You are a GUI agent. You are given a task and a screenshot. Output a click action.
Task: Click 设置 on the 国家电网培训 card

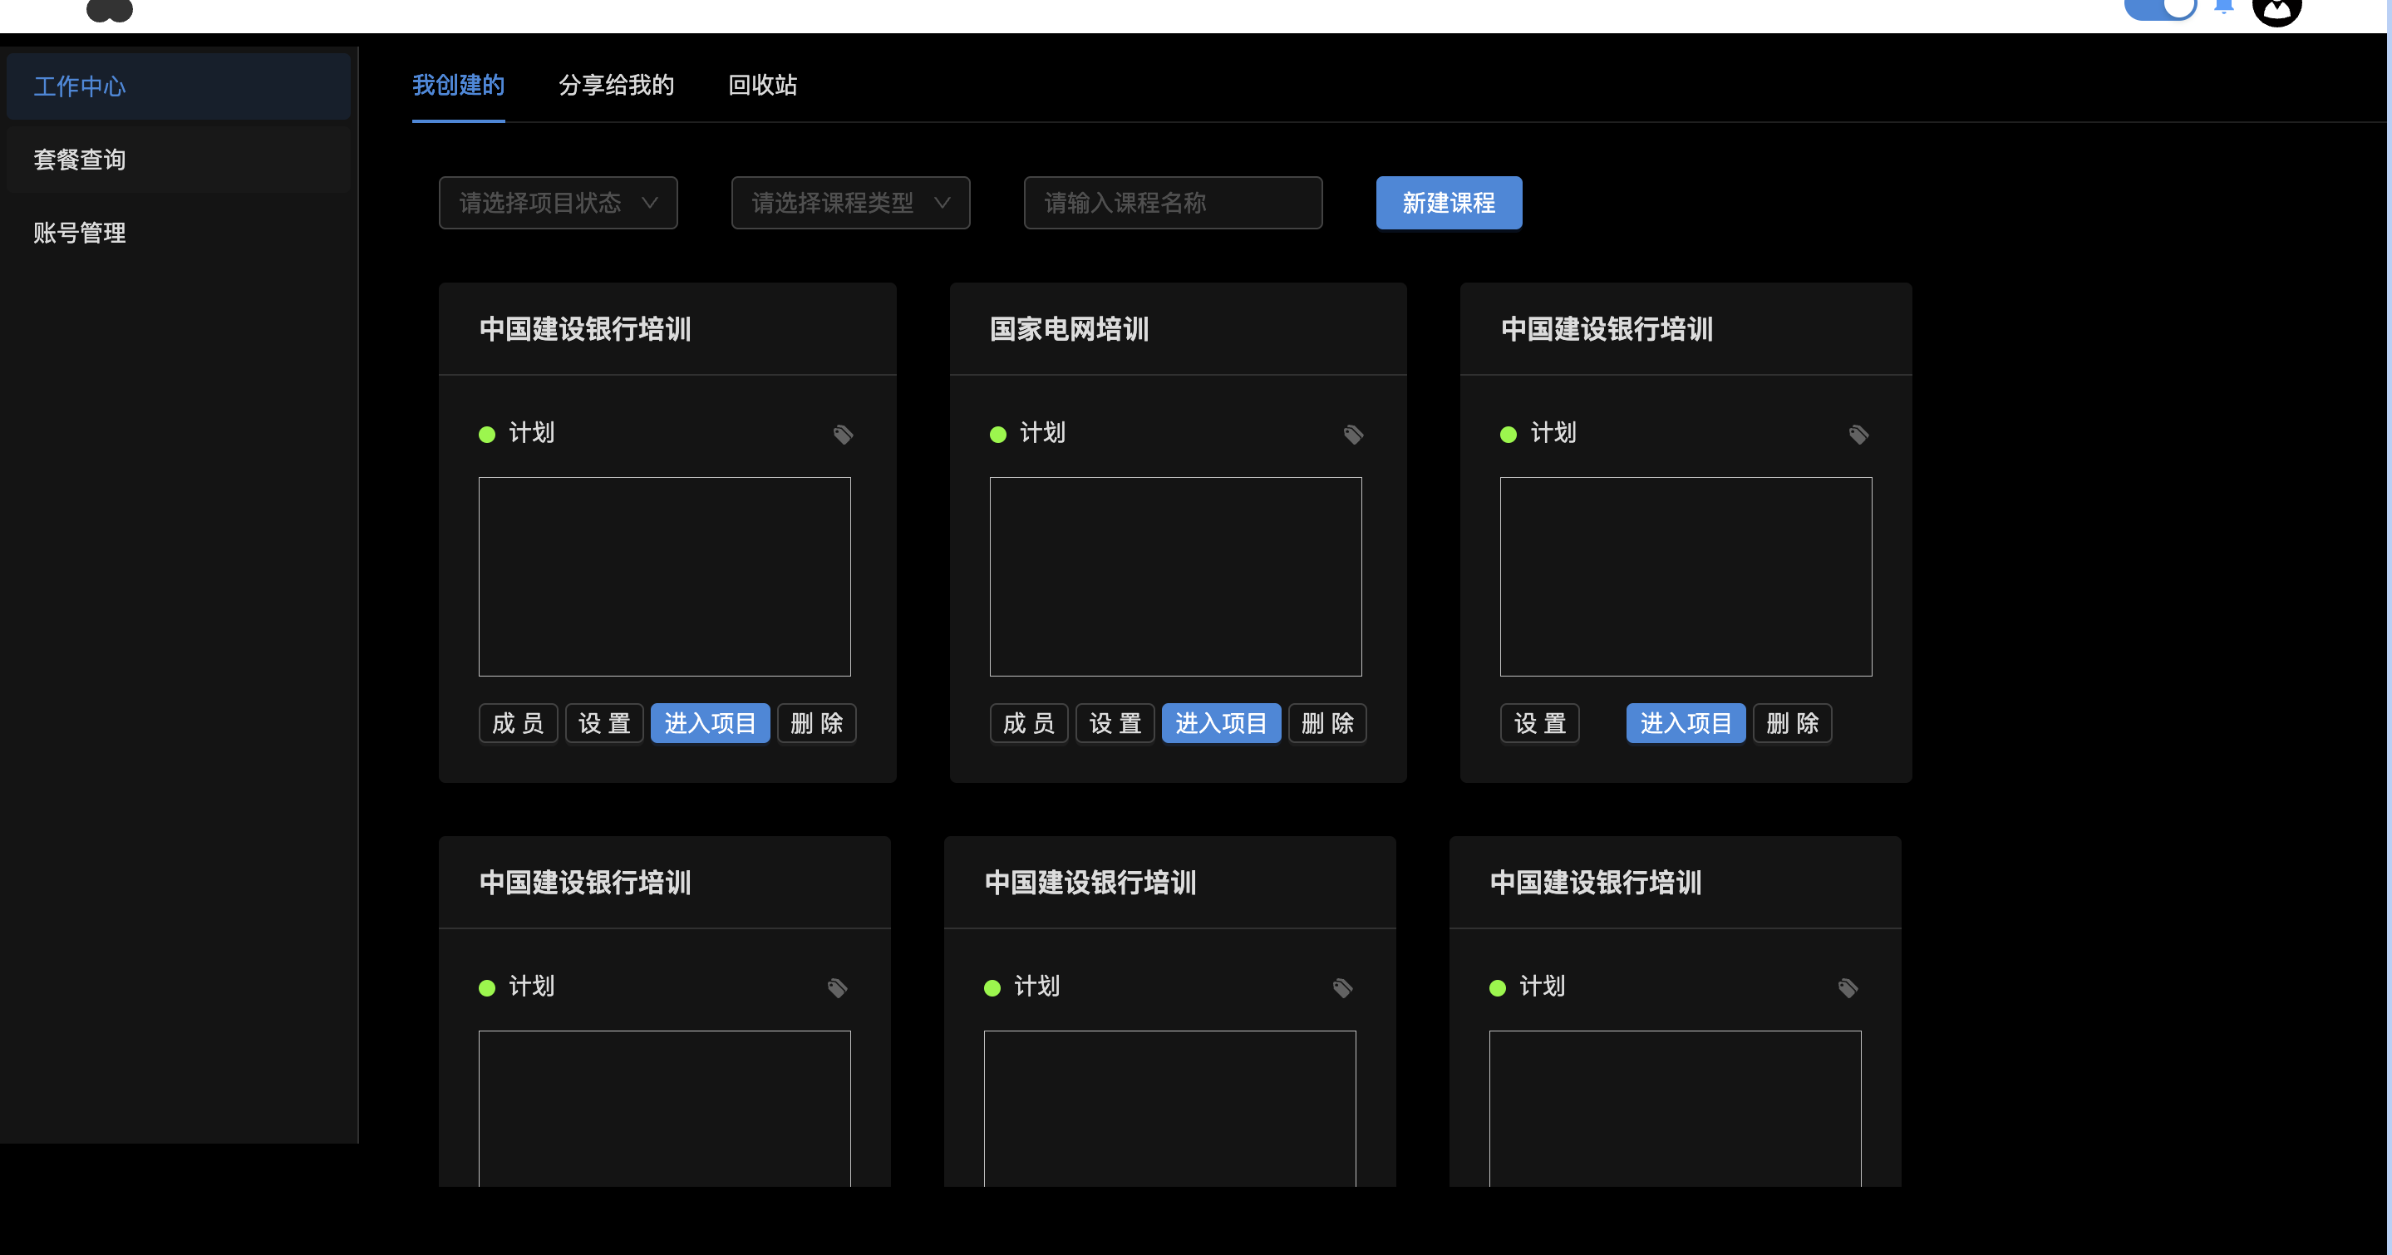1115,723
